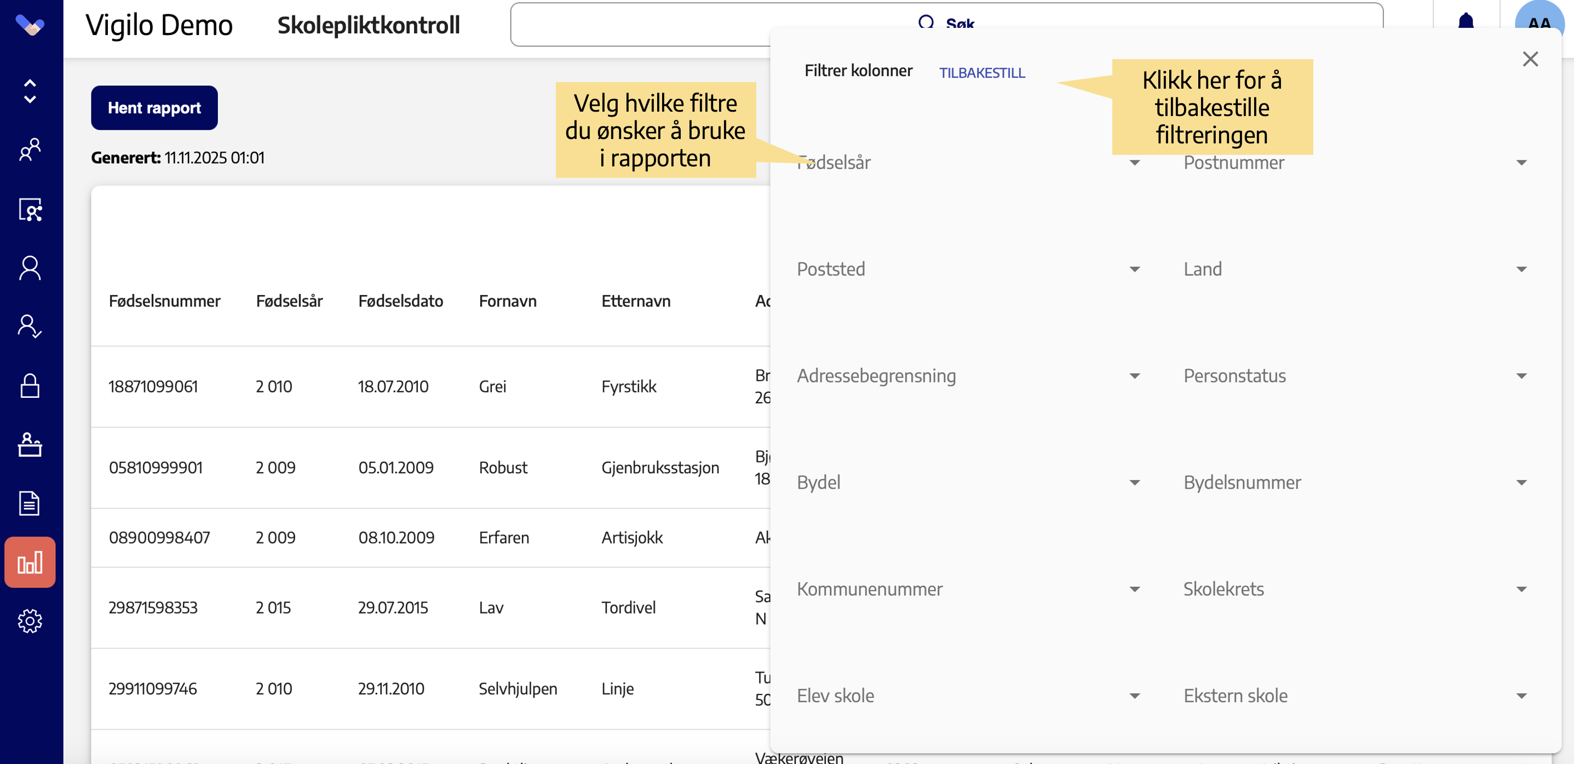Expand the Bydelsnummer filter dropdown

[x=1355, y=483]
